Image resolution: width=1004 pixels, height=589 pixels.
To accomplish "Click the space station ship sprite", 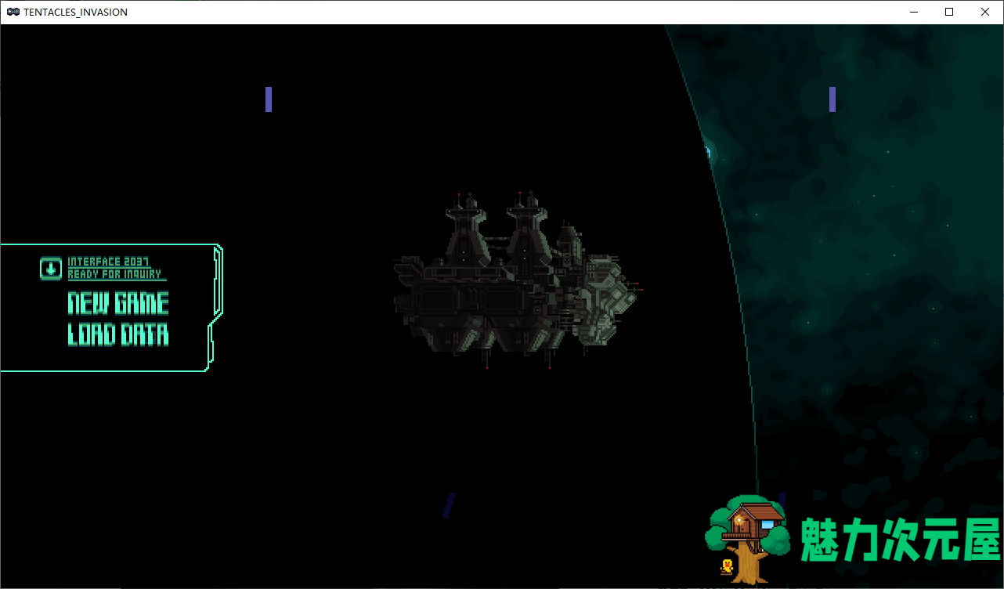I will (x=517, y=280).
